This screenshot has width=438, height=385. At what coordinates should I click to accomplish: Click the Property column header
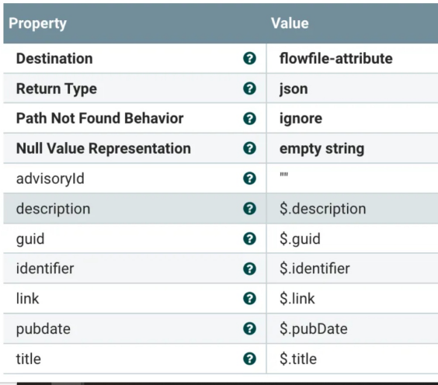(38, 23)
